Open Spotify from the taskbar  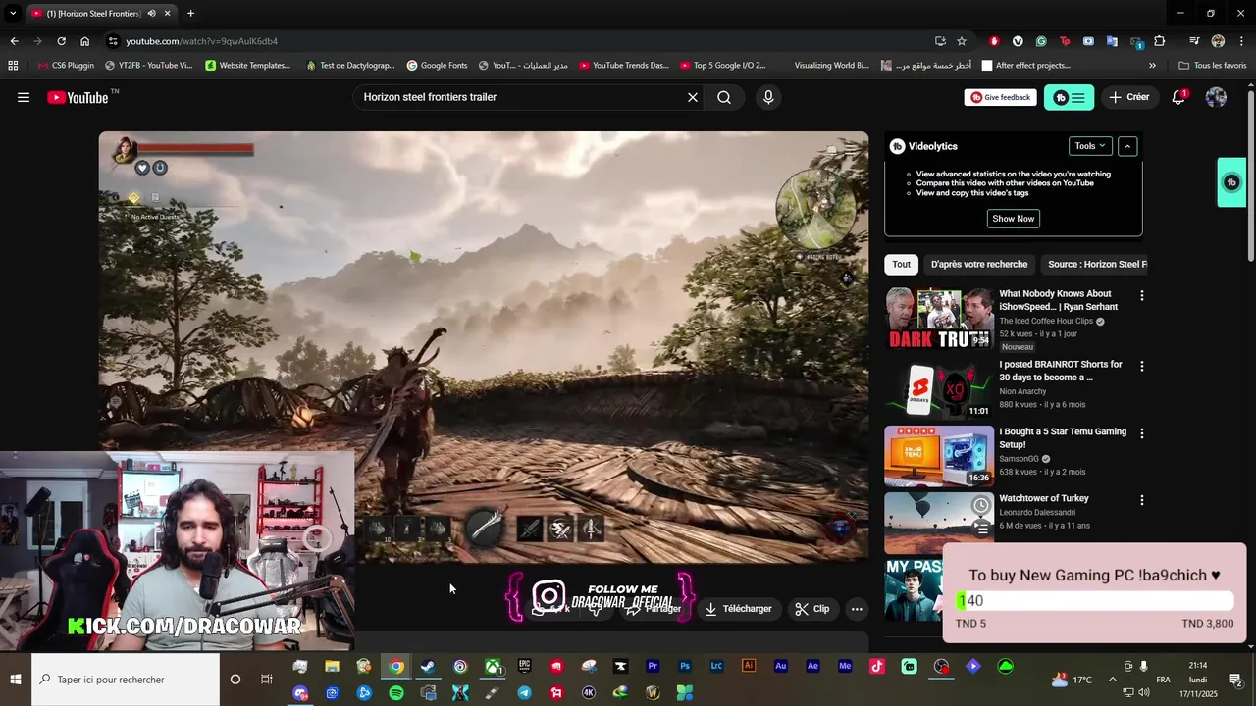(x=396, y=693)
